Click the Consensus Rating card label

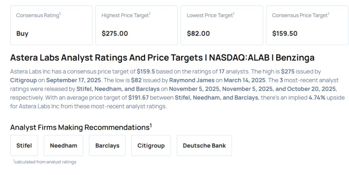(38, 15)
